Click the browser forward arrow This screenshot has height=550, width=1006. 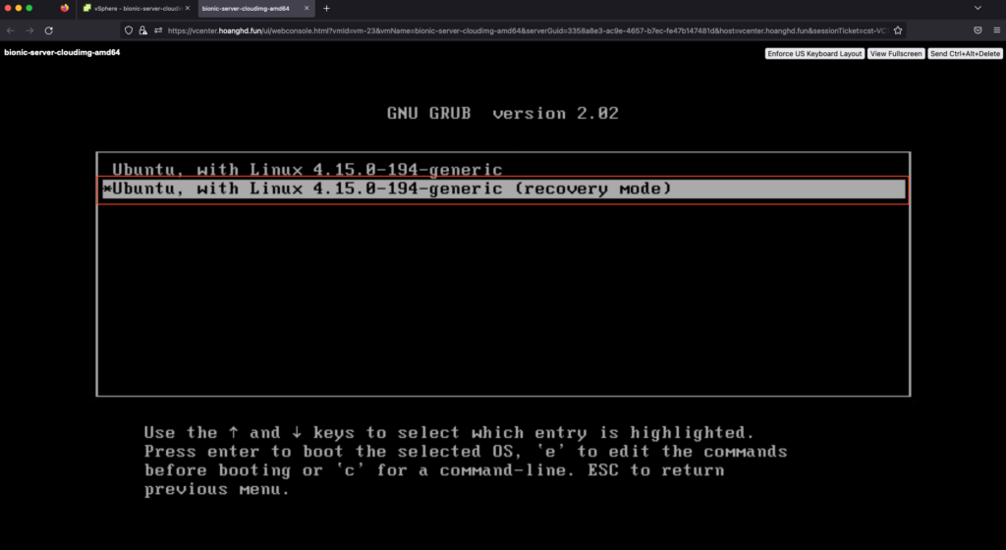(x=29, y=30)
